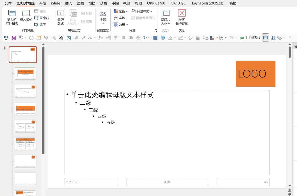Click the 插入幻灯片母版 (Insert Slide Master) icon
This screenshot has height=196, width=297.
click(x=12, y=17)
